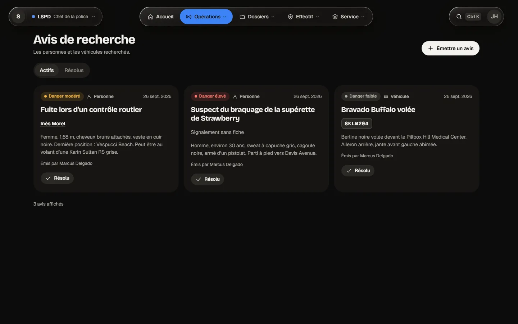Click the Personne icon on the braquage card
Screen dimensions: 518x324
(x=235, y=96)
